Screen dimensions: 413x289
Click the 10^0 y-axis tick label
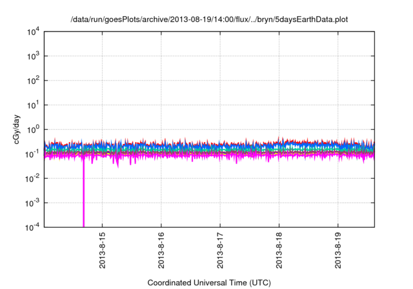[33, 130]
